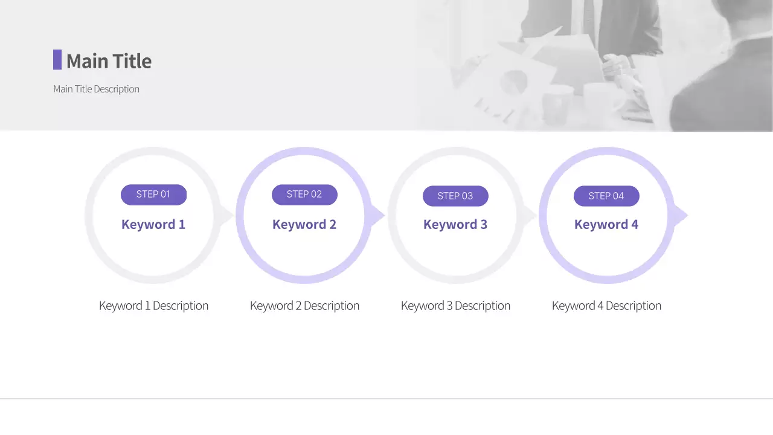Select the purple arrow after Keyword 4 circle
The width and height of the screenshot is (773, 435).
pos(680,215)
